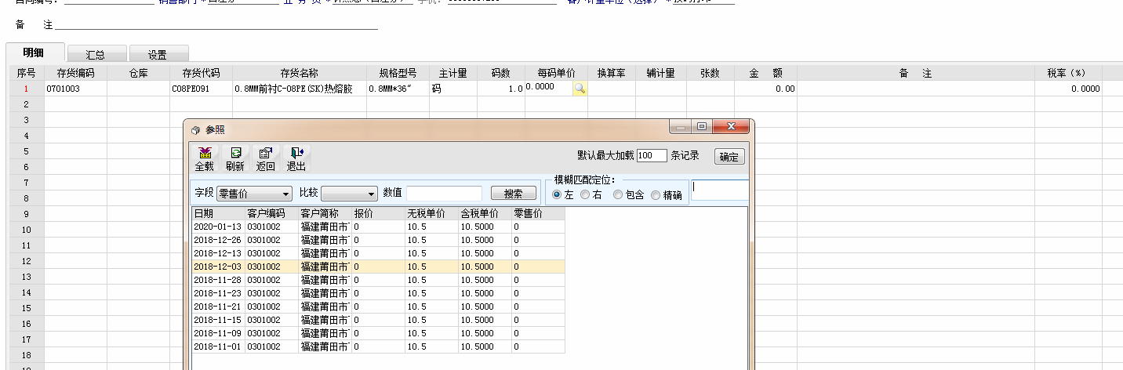Switch to the 汇总 tab

click(x=96, y=54)
